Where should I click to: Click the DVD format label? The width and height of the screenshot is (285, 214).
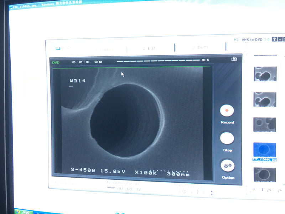coord(56,63)
